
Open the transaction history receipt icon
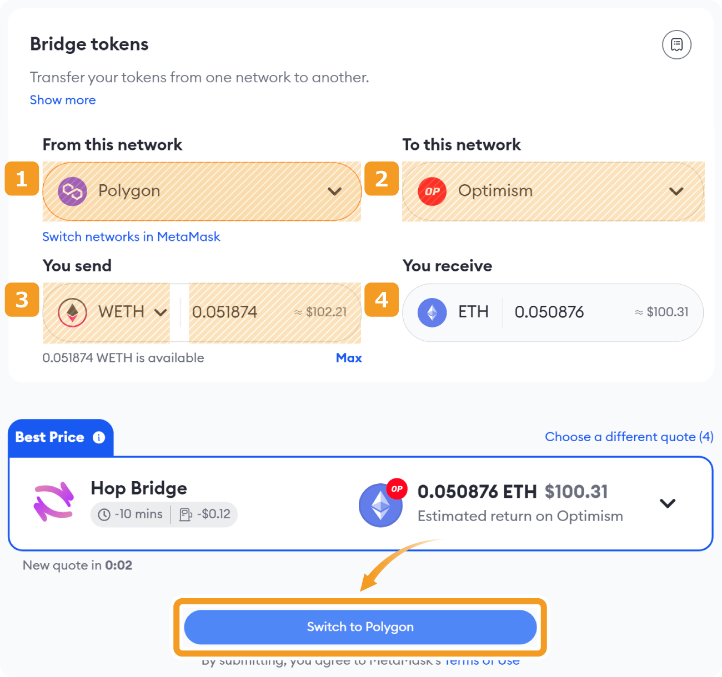[x=676, y=44]
